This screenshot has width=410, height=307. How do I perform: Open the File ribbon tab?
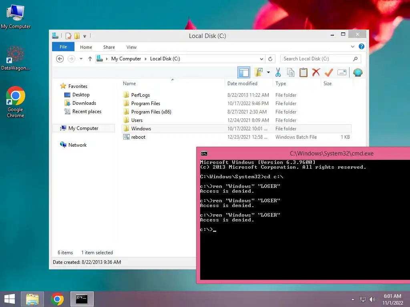click(63, 47)
